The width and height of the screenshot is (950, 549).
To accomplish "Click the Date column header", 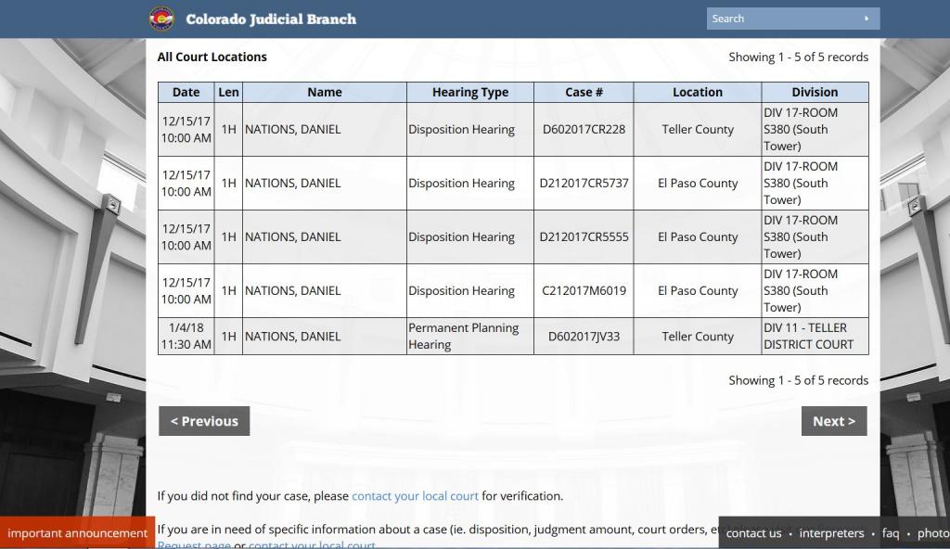I will click(186, 92).
